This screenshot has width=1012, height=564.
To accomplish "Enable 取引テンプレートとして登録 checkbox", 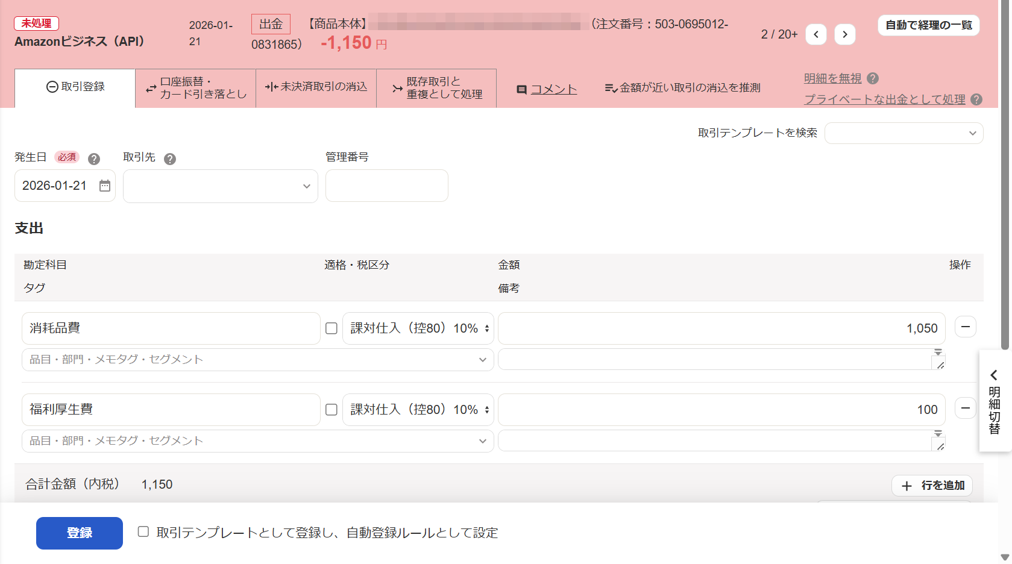I will (143, 531).
